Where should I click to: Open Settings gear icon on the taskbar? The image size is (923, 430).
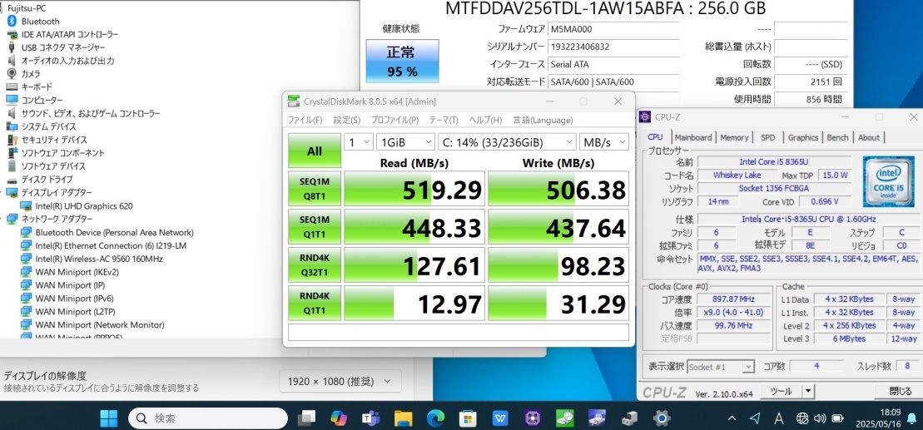pyautogui.click(x=662, y=418)
